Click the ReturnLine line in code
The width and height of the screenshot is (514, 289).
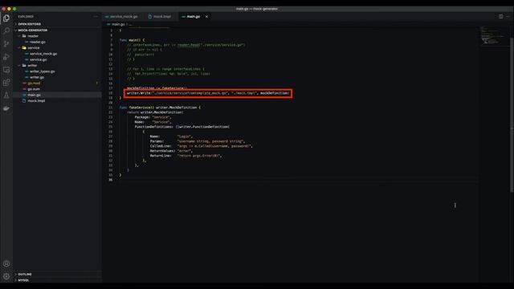pos(186,156)
